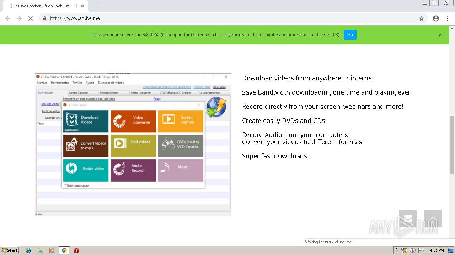
Task: Open Action Center flag tray icon
Action: 421,250
